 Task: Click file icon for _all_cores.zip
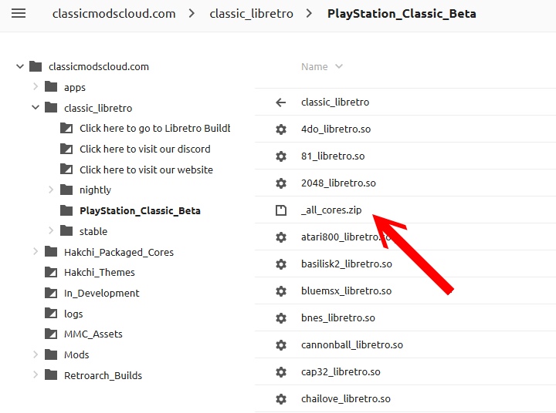(x=281, y=210)
